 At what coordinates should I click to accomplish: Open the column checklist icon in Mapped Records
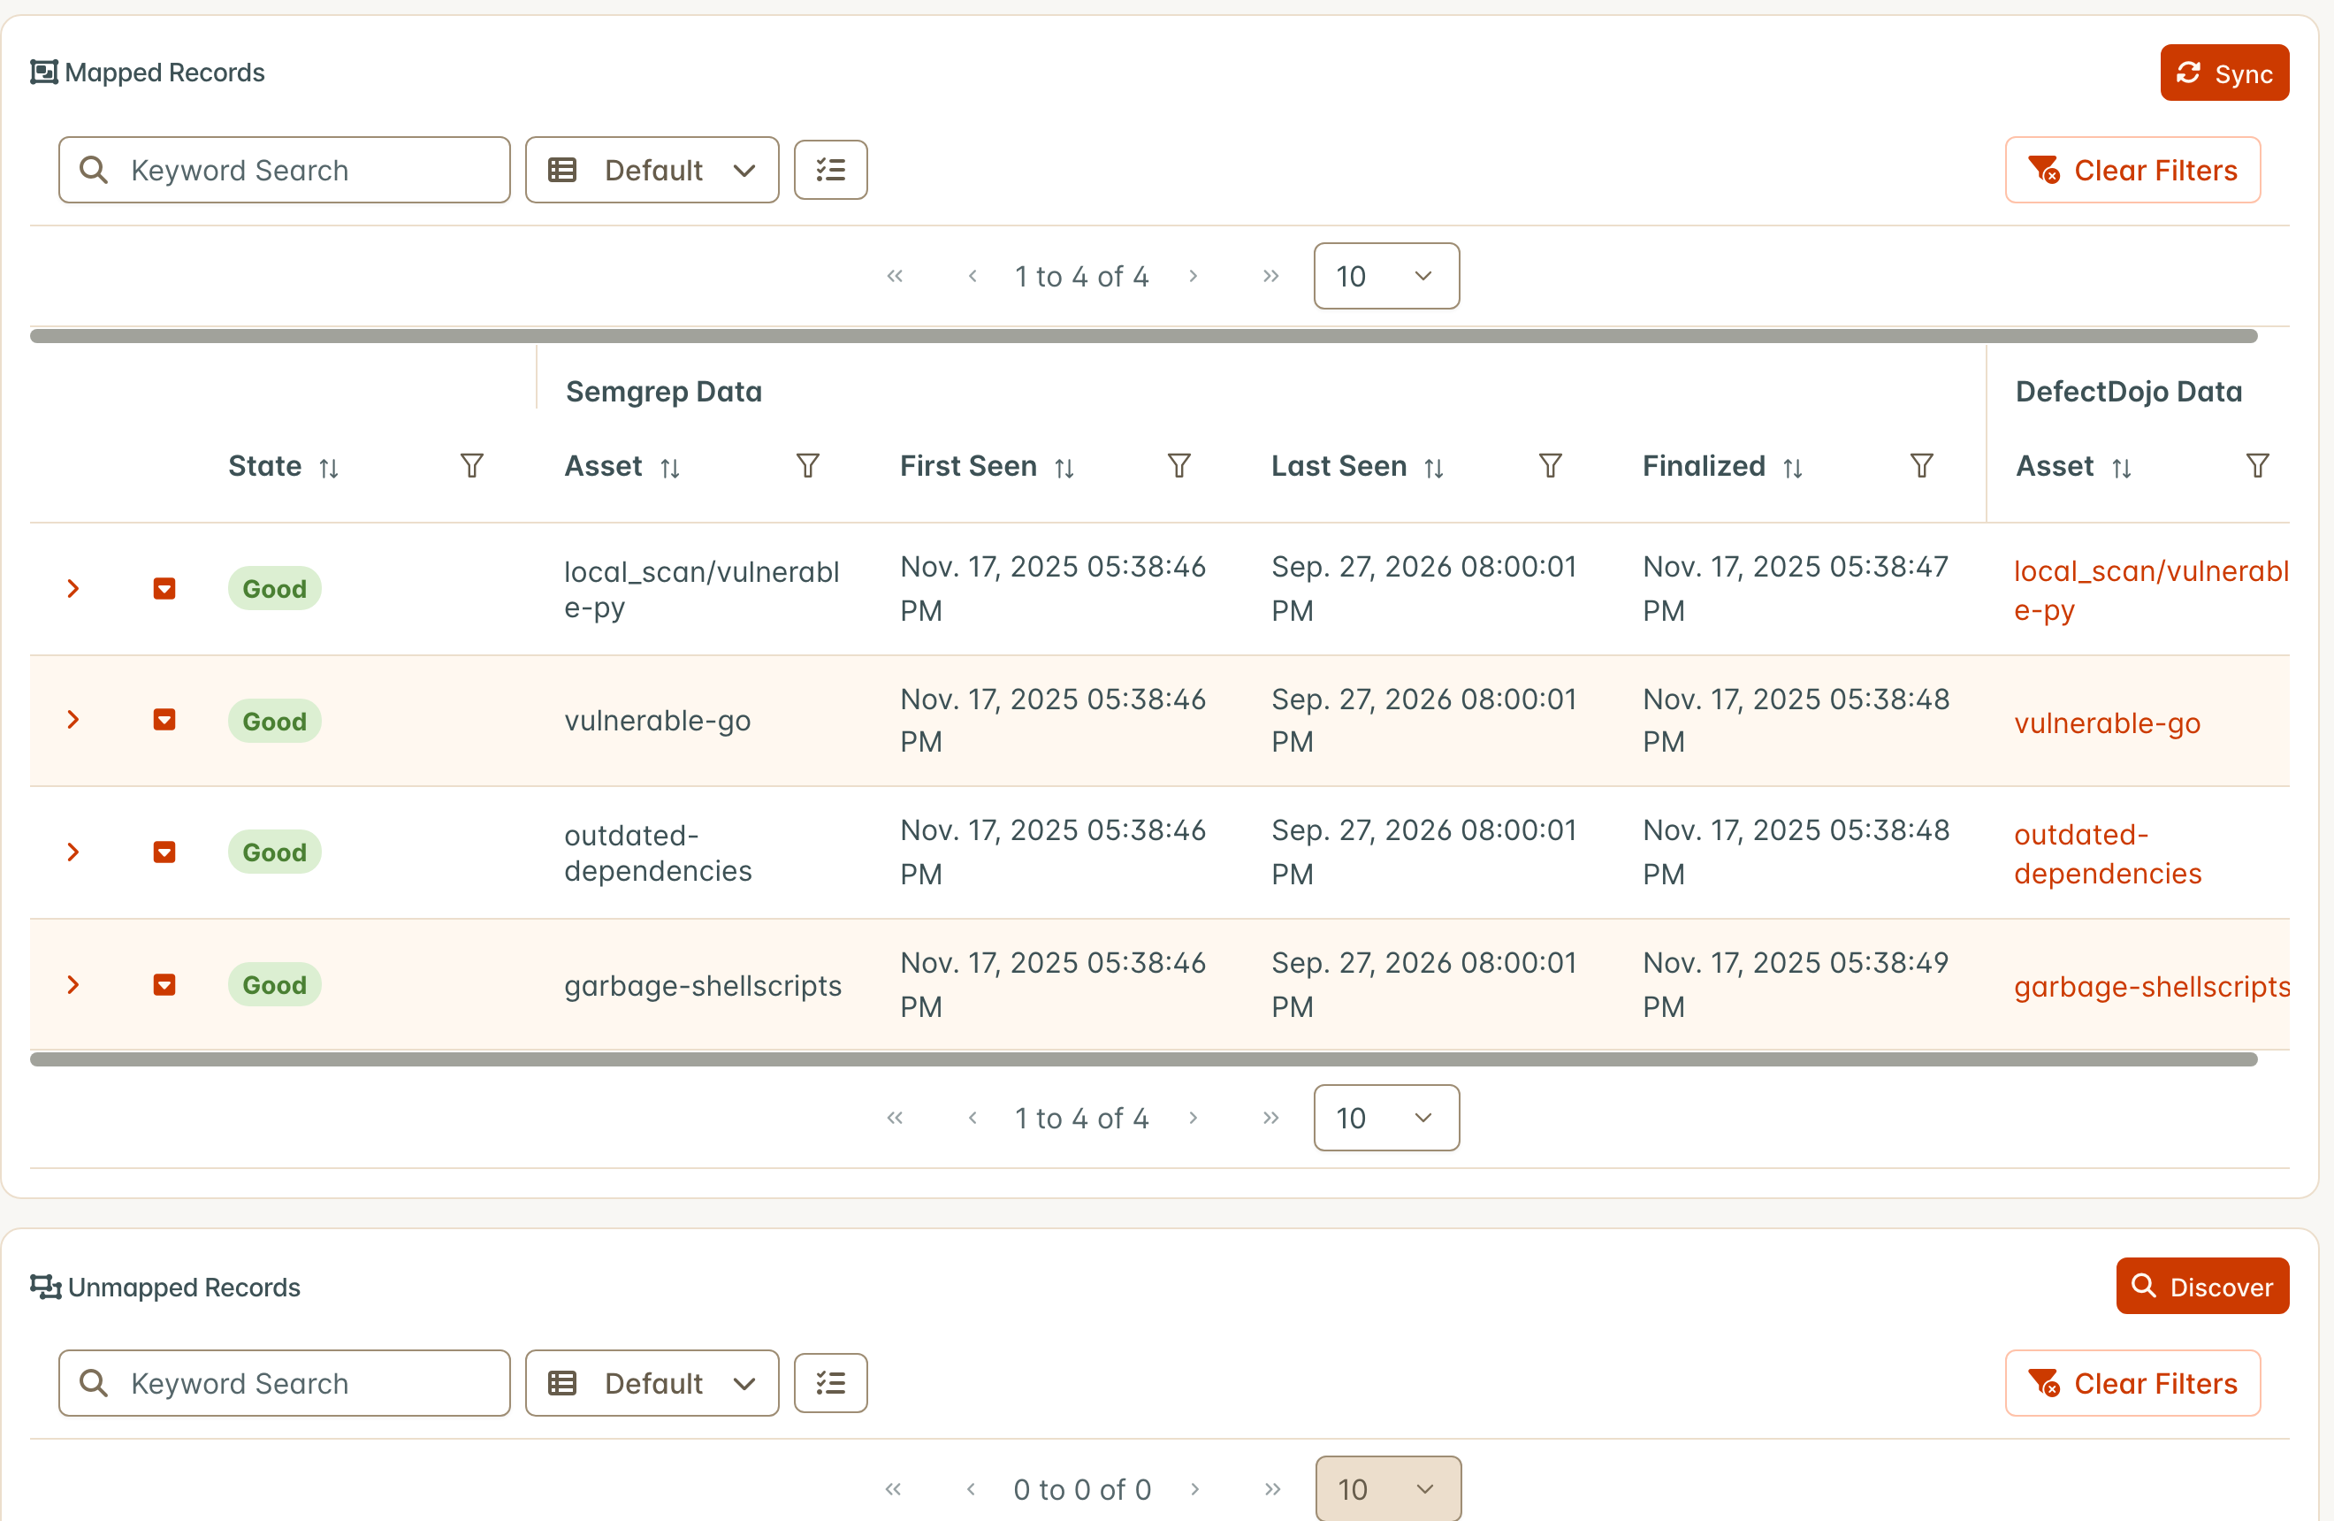[x=829, y=170]
